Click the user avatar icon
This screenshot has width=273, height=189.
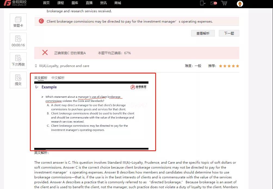tap(240, 4)
